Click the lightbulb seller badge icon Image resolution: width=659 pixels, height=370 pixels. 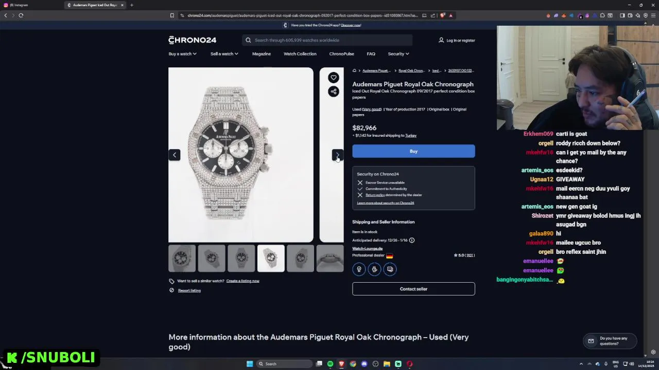click(x=359, y=269)
